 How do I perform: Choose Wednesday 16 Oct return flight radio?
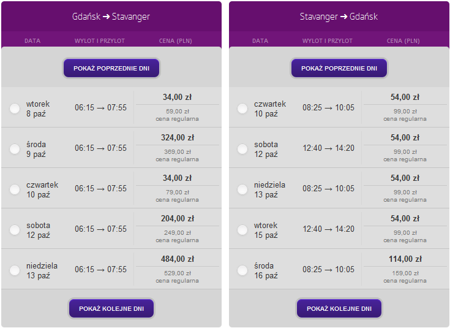pos(242,270)
